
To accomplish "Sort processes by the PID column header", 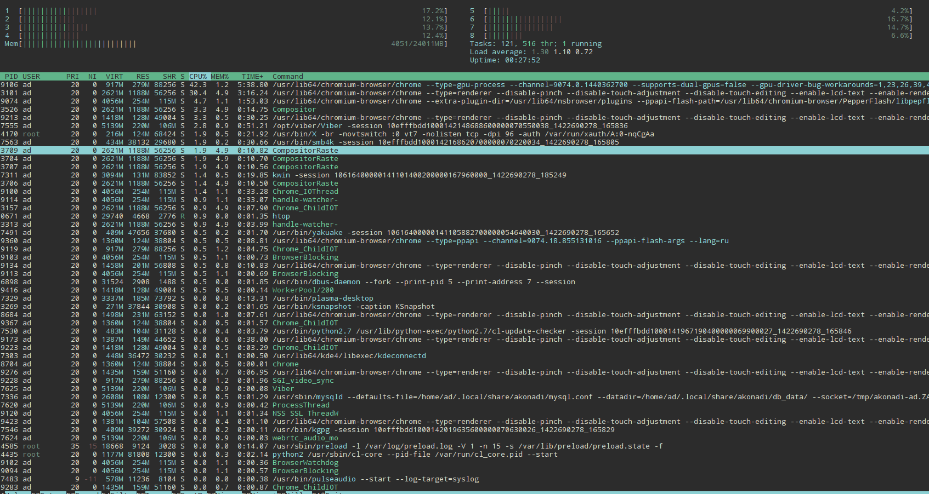I will click(x=12, y=77).
